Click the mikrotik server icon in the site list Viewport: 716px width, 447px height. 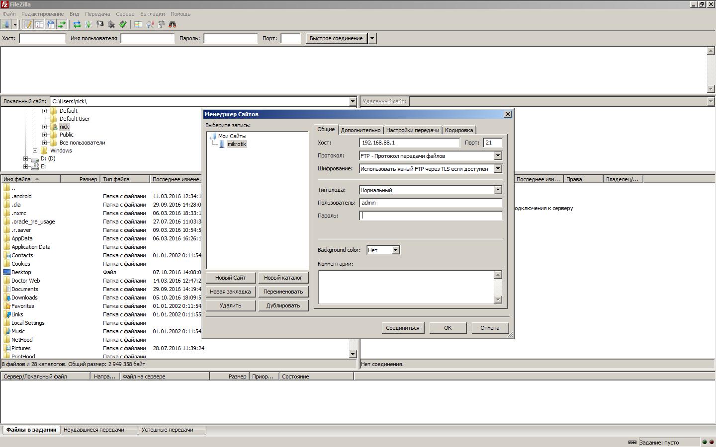click(x=222, y=144)
